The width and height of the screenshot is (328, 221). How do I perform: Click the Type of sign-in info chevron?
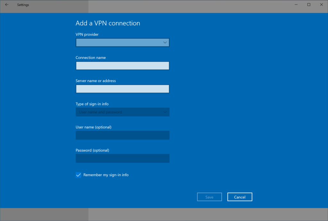click(165, 112)
